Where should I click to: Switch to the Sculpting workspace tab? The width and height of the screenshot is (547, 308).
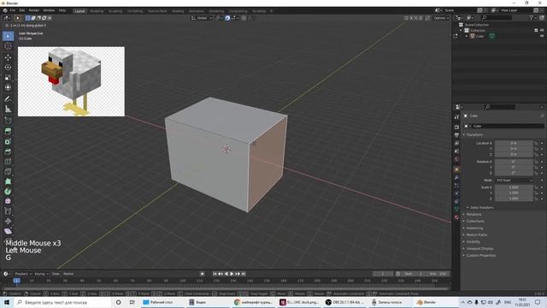pyautogui.click(x=115, y=11)
